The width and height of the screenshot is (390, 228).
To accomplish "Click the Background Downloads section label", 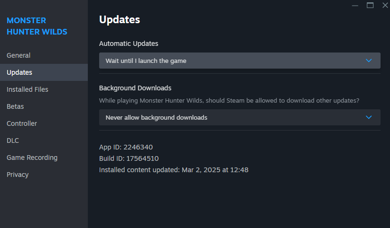I will 135,88.
